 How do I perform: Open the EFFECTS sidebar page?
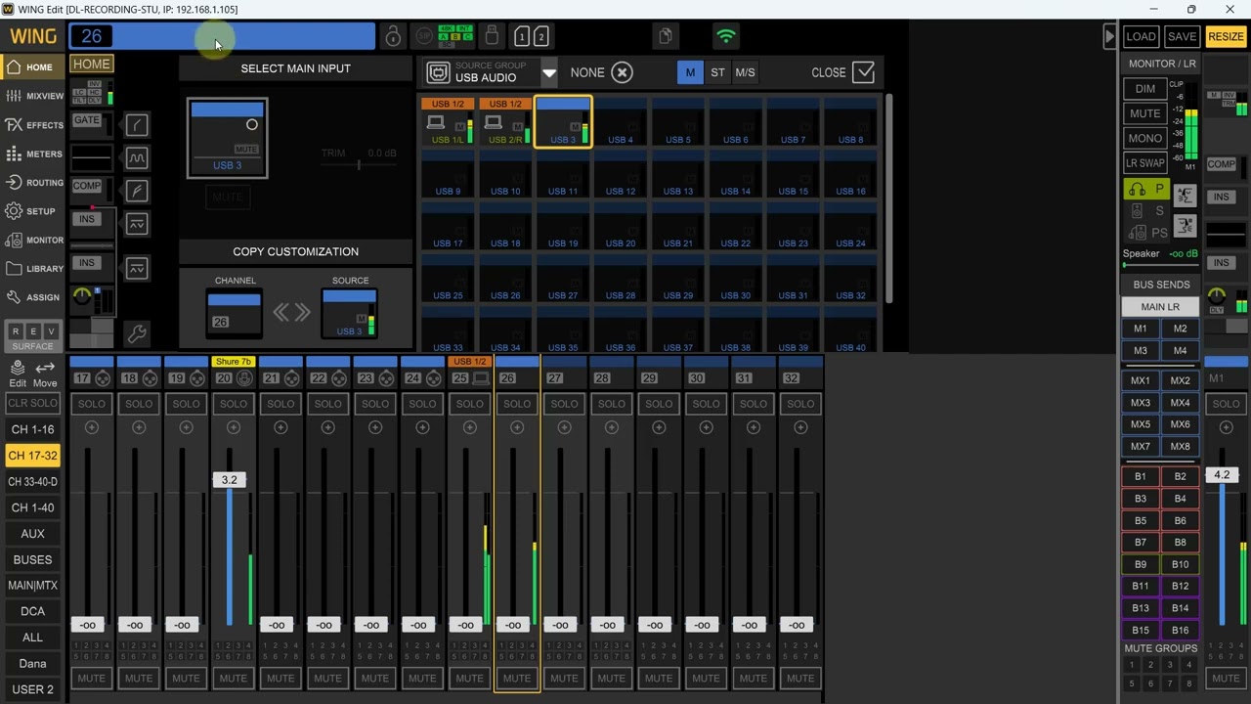pos(33,125)
